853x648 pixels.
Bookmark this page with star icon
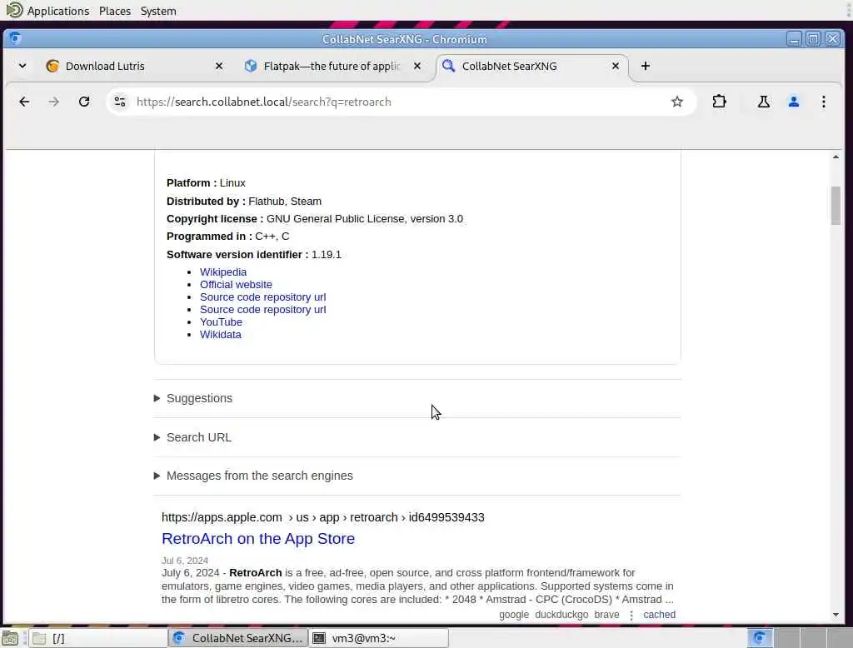(676, 102)
